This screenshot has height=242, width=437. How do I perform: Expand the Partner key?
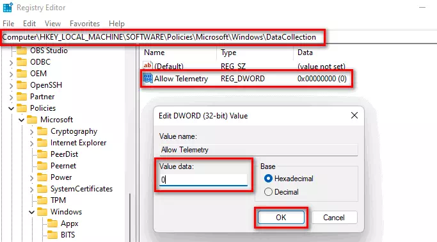(11, 97)
